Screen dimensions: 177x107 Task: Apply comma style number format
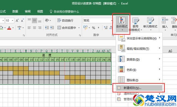[x=98, y=28]
